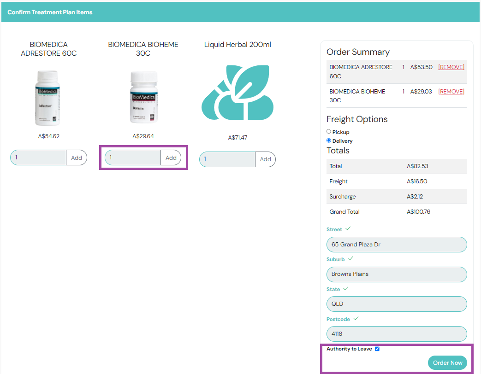Focus quantity field for Adrestore 60C
The height and width of the screenshot is (374, 481).
pos(38,158)
